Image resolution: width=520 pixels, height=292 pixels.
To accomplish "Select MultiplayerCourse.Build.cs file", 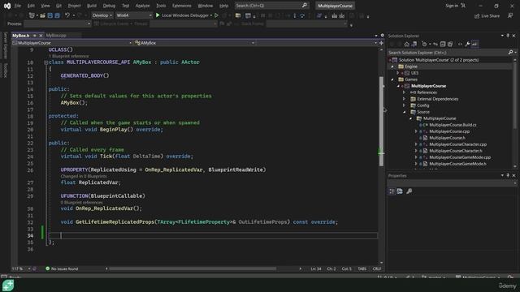I will click(453, 125).
